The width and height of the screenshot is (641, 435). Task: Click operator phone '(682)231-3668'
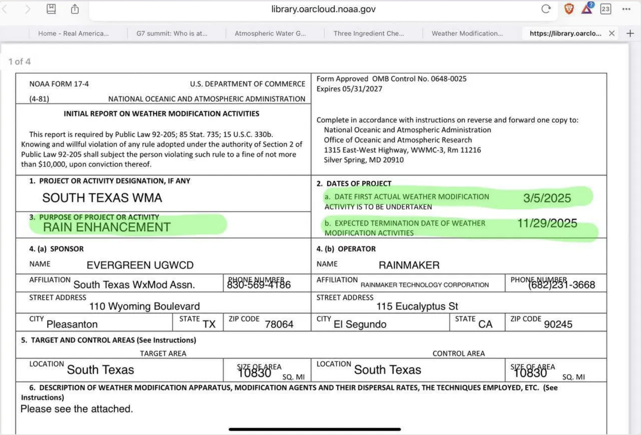click(x=561, y=285)
